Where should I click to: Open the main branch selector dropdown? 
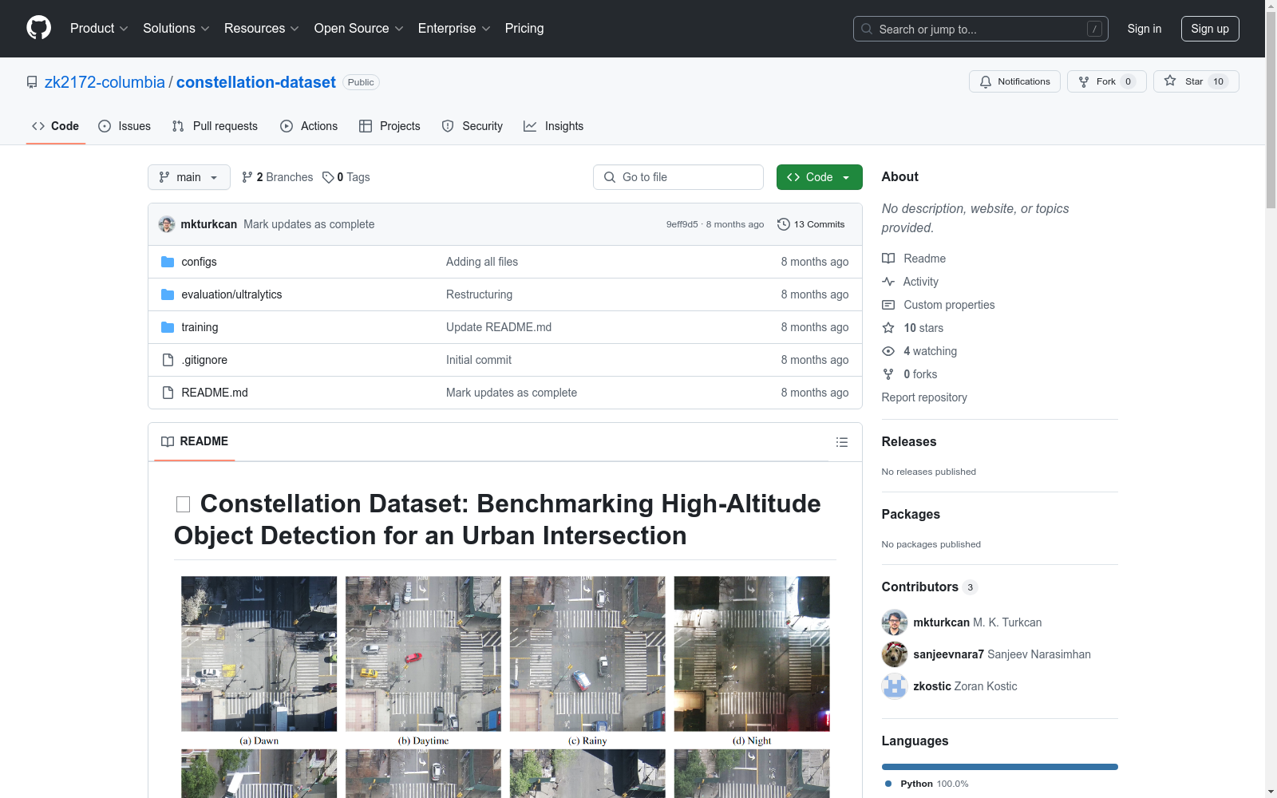(189, 177)
